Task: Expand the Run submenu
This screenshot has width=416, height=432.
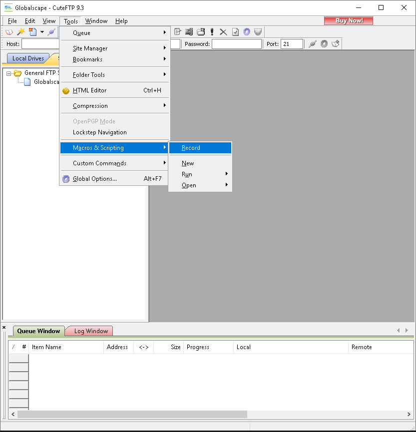Action: pos(200,174)
